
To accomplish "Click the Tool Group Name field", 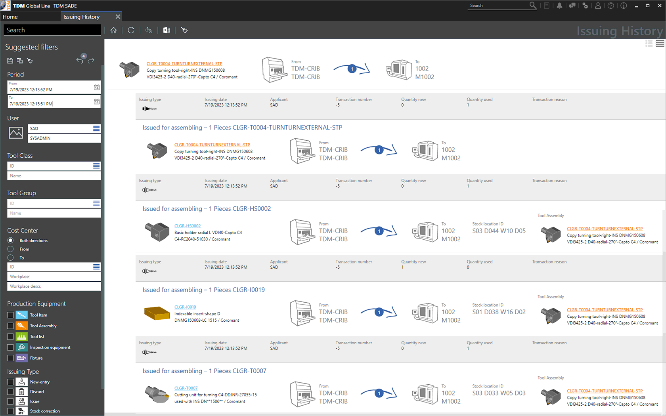I will pos(54,213).
